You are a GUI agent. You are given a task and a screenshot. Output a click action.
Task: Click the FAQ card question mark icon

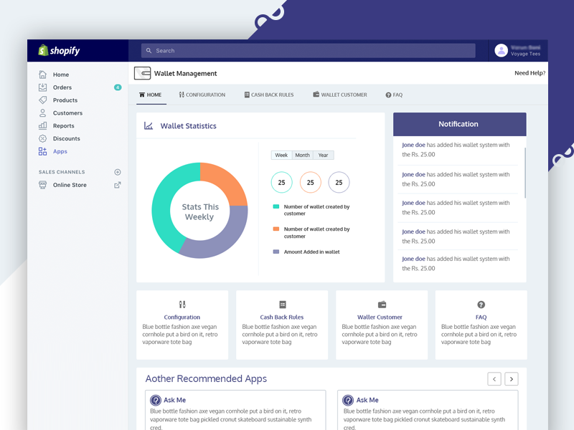tap(481, 304)
